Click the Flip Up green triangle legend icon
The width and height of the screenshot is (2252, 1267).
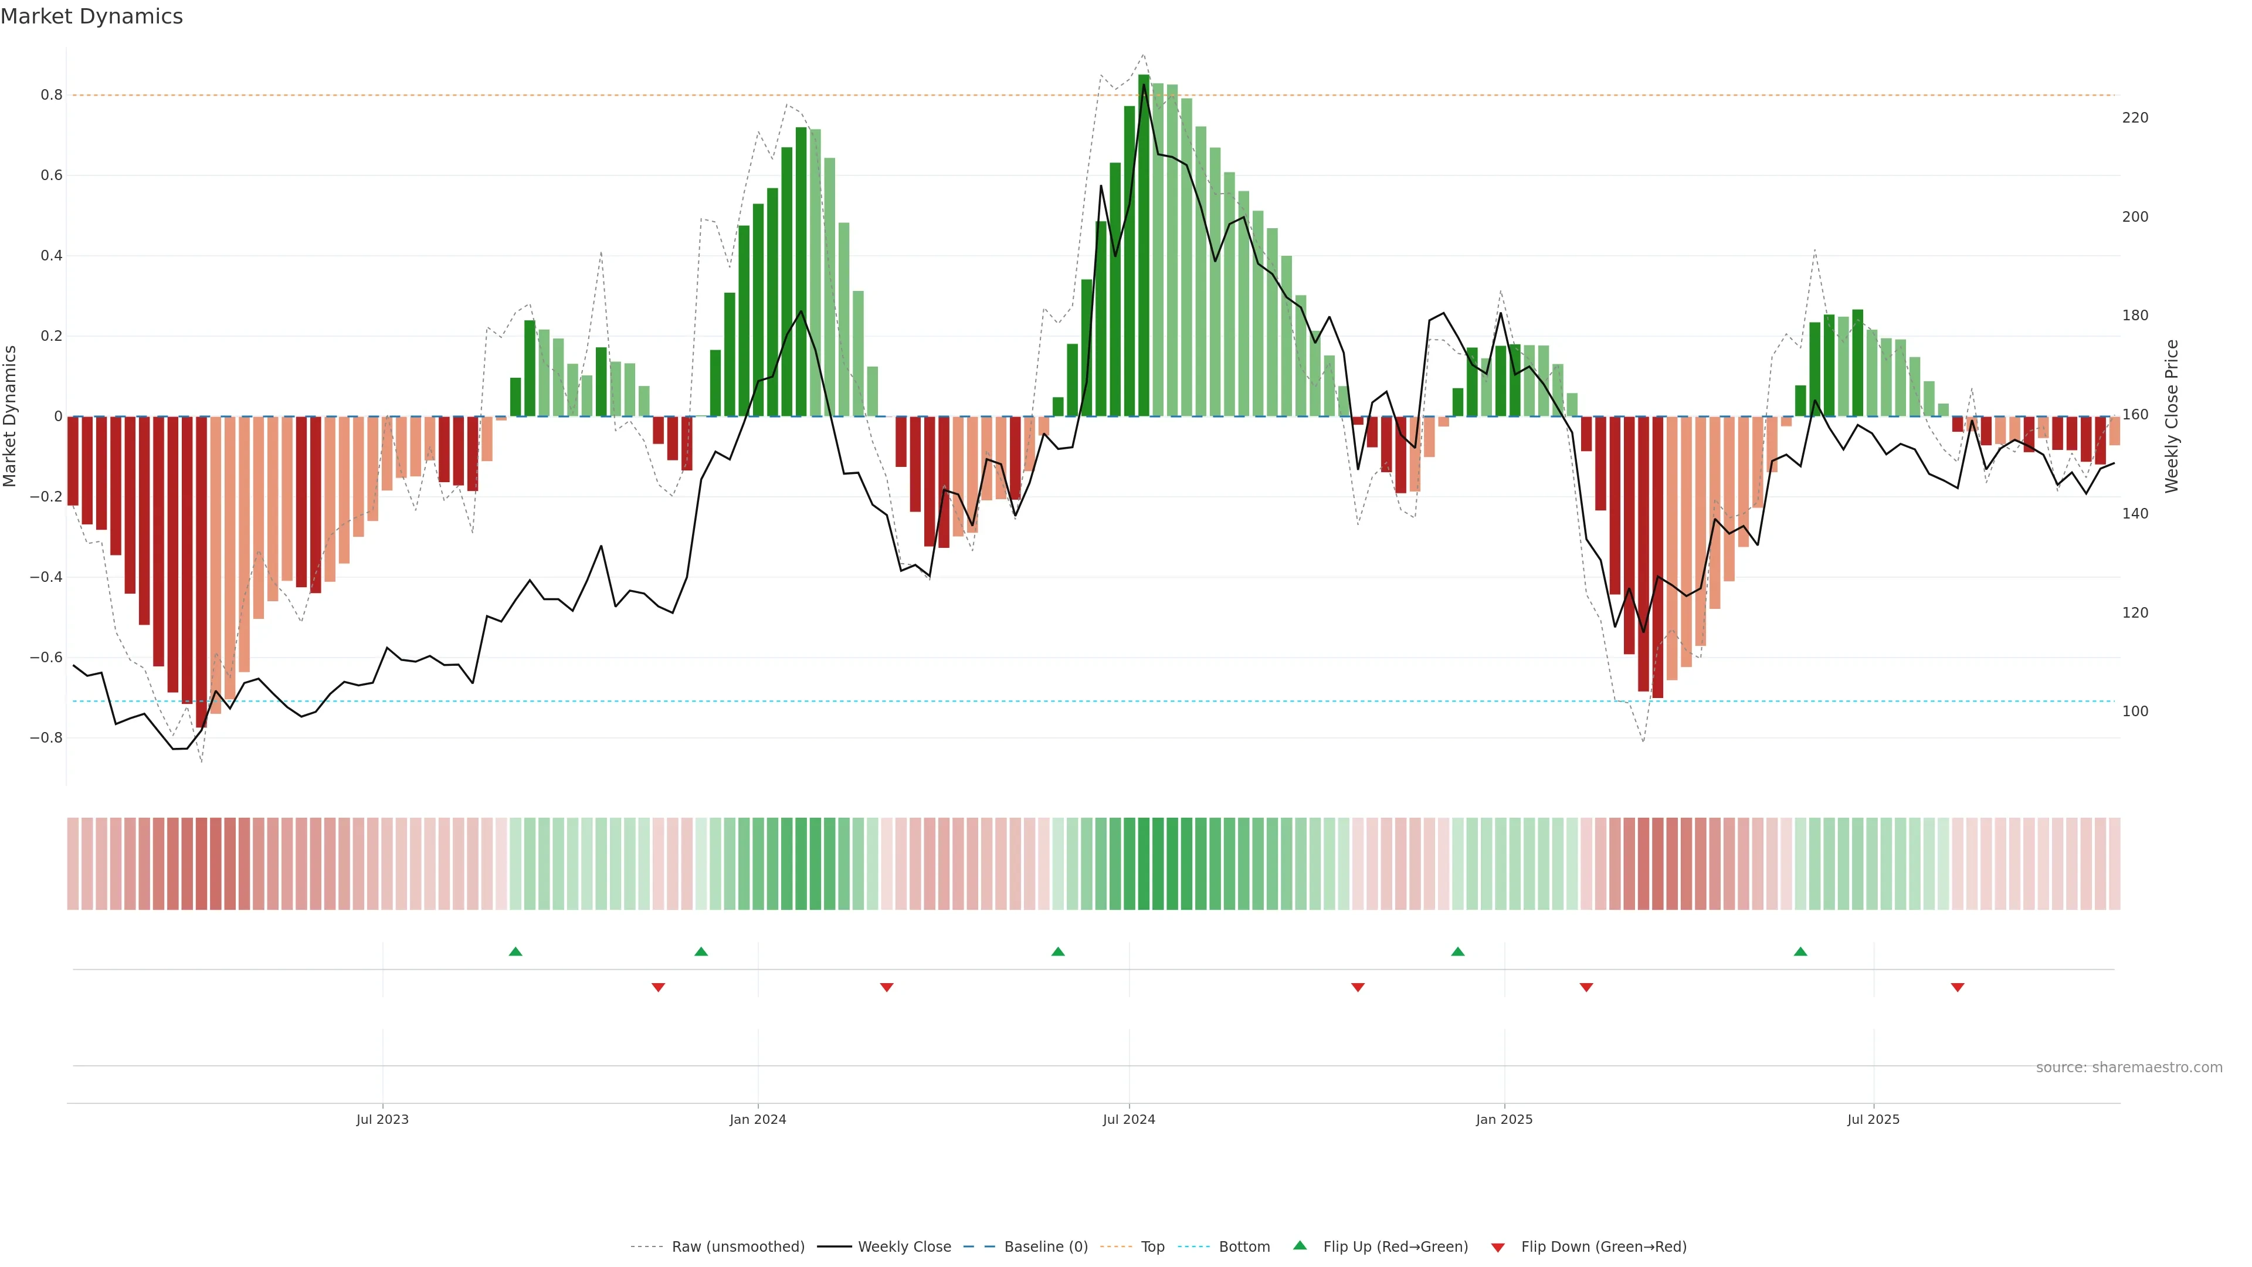click(x=1299, y=1245)
